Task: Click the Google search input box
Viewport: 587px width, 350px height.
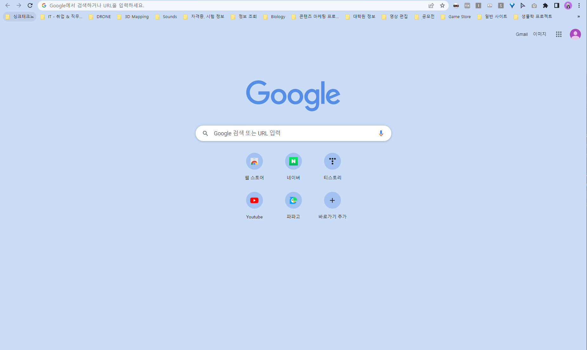Action: [293, 133]
